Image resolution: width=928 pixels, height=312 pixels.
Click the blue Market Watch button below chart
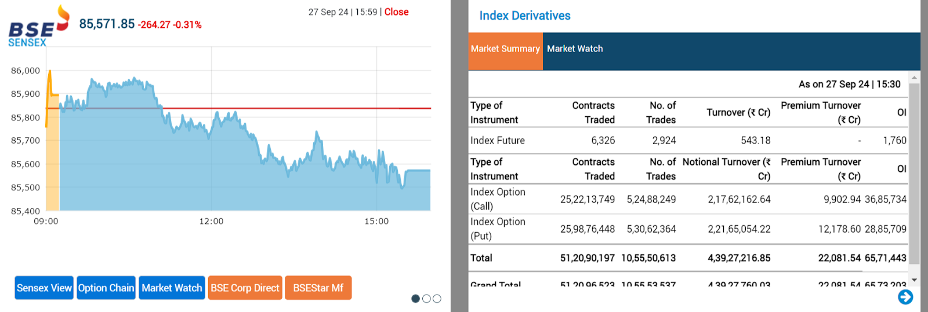pos(172,288)
